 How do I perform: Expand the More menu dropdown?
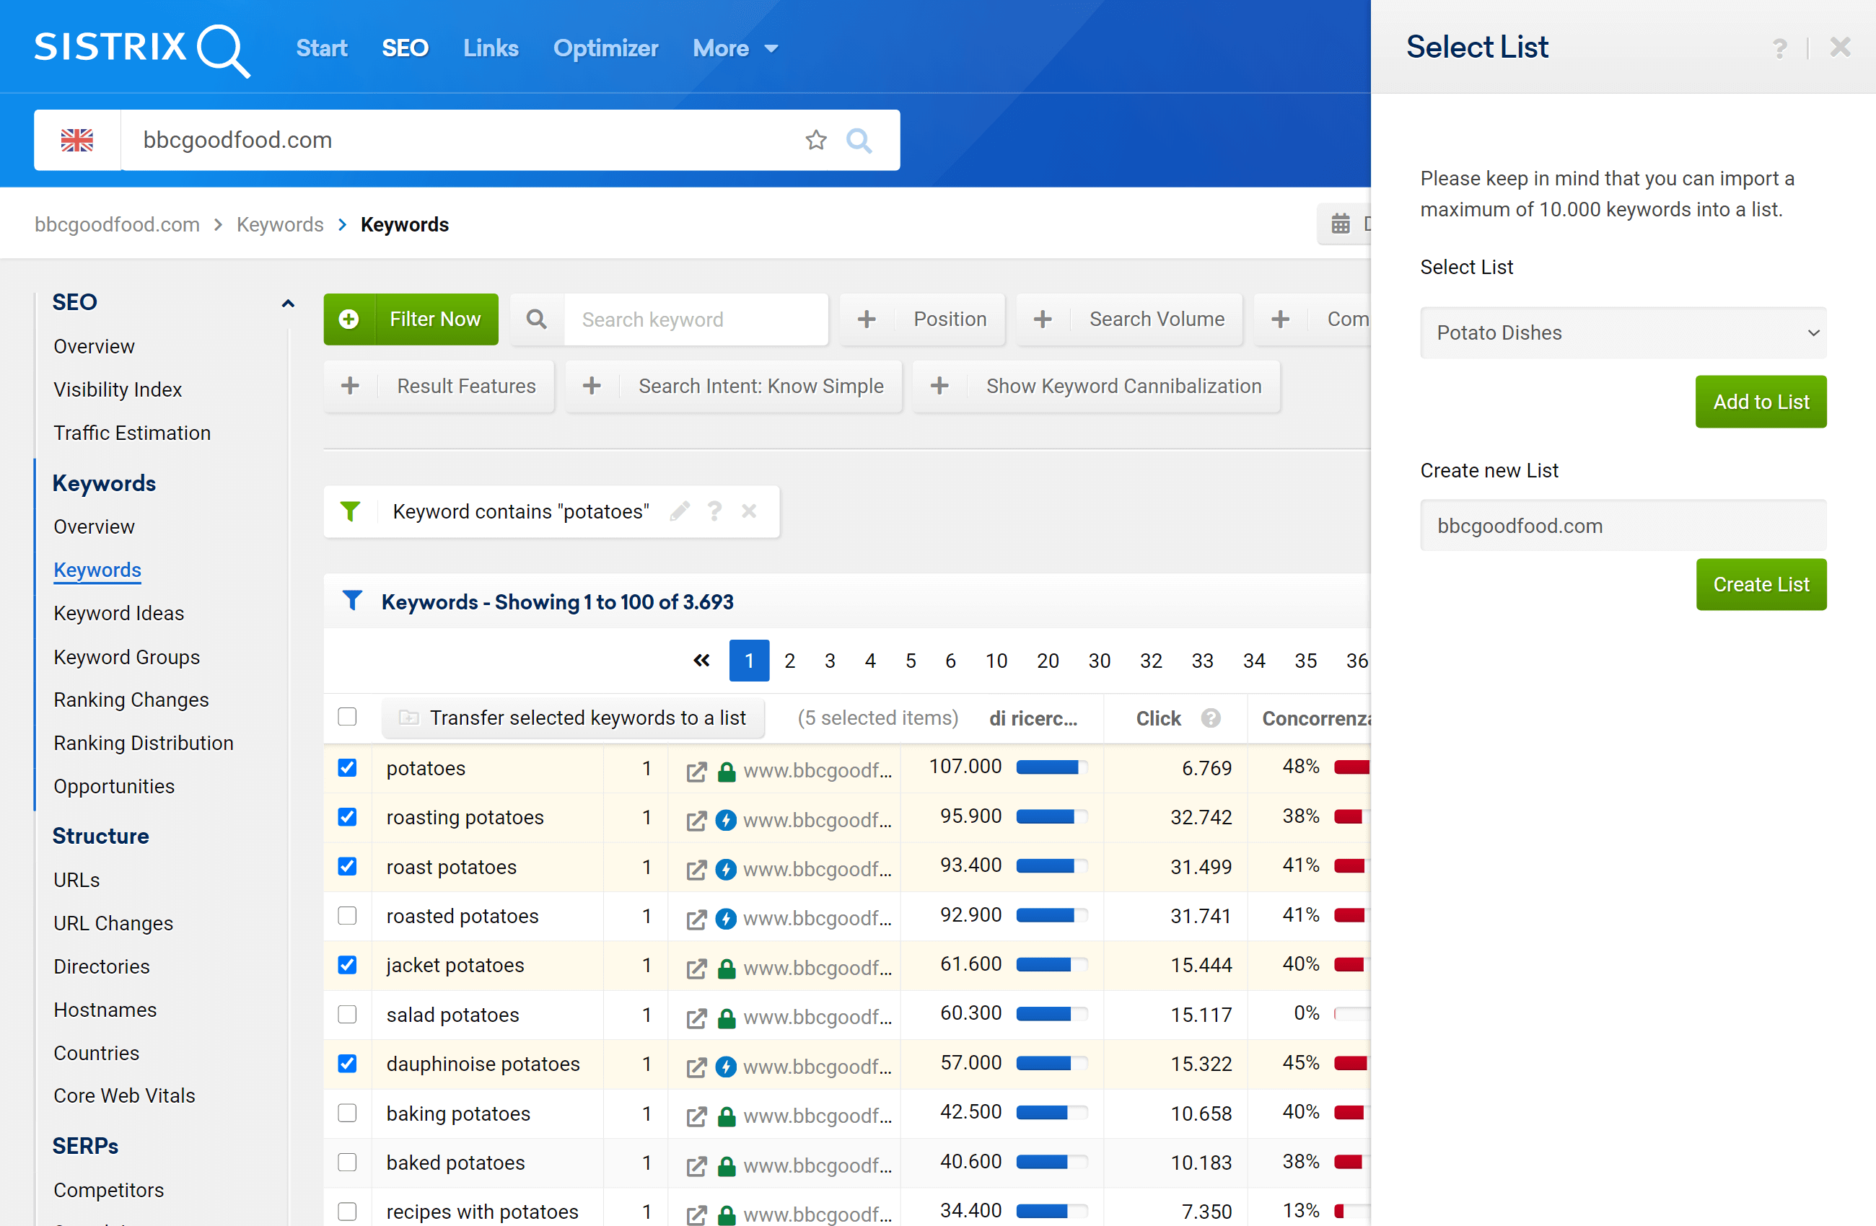pyautogui.click(x=735, y=49)
